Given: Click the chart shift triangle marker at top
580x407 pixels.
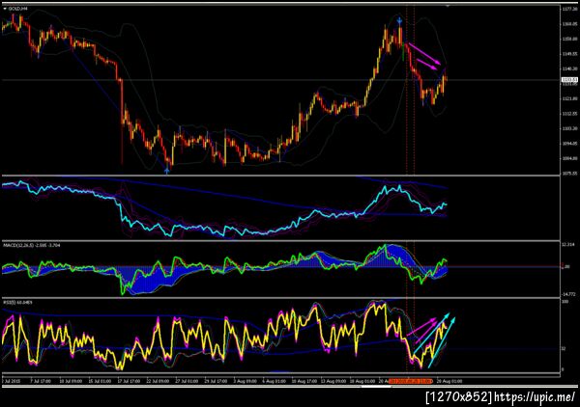Looking at the screenshot, I should [x=448, y=6].
